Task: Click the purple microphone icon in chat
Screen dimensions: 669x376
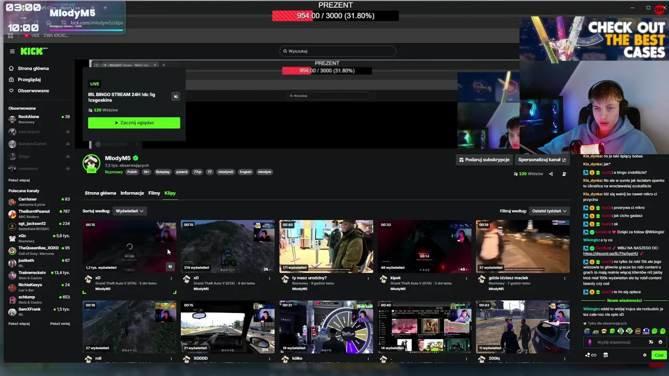Action: (590, 342)
